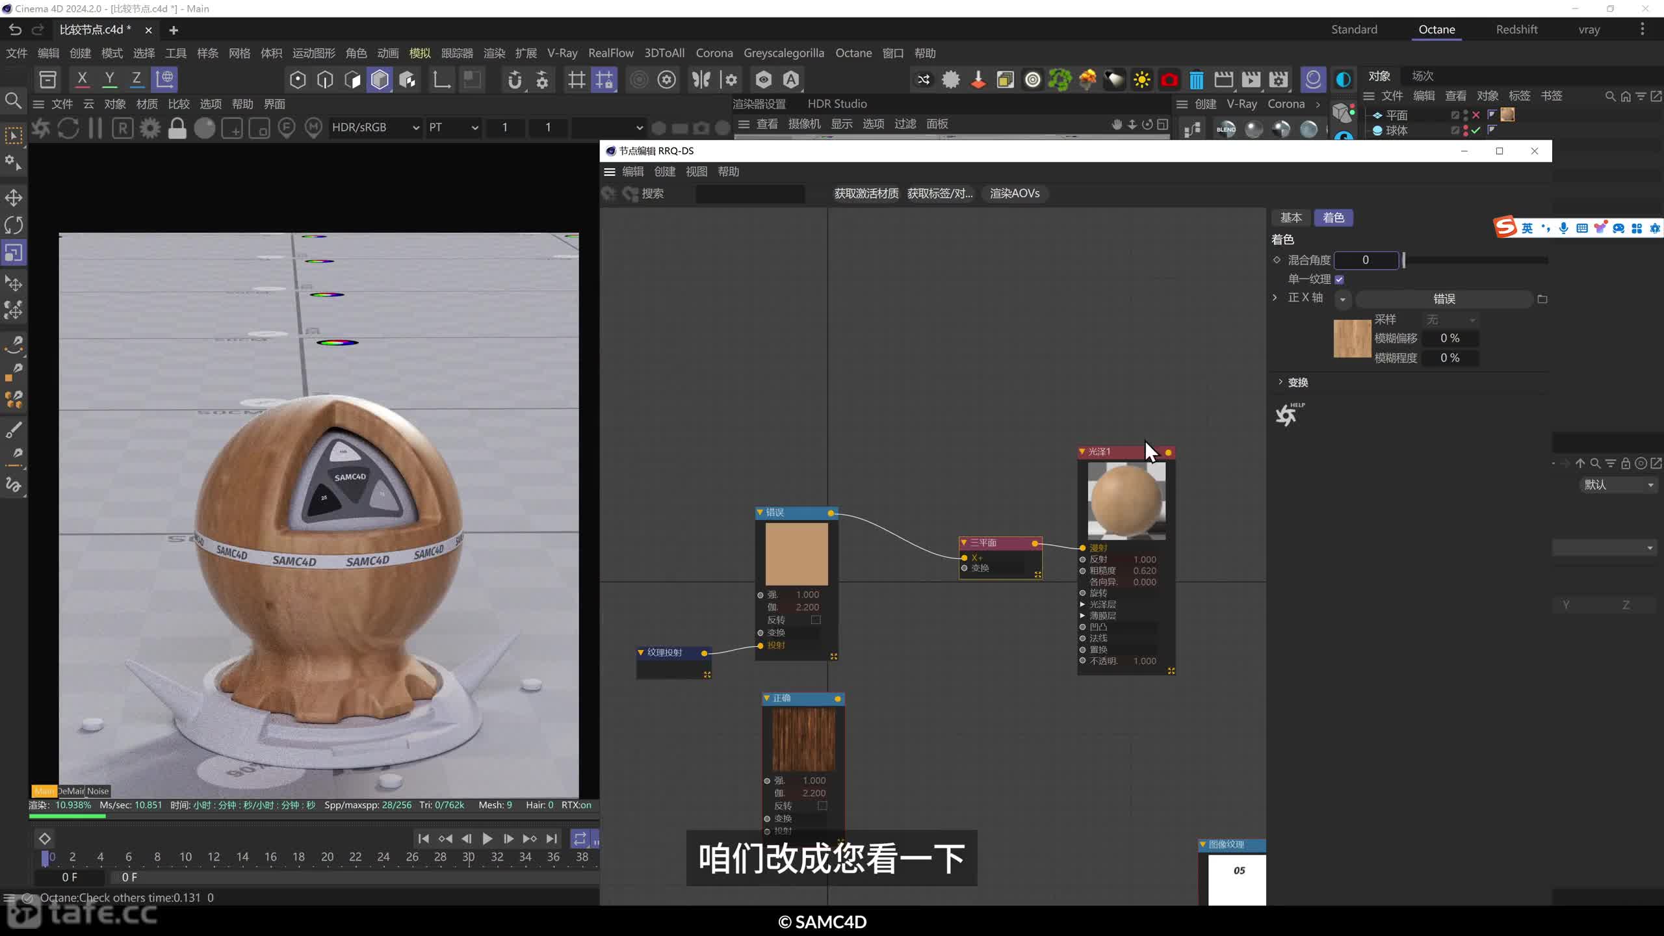Click the node editor search field
Image resolution: width=1664 pixels, height=936 pixels.
(749, 194)
